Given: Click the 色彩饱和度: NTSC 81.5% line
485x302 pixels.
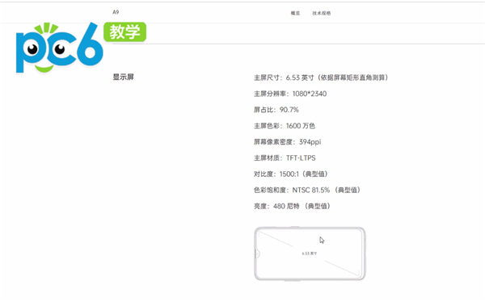Looking at the screenshot, I should pyautogui.click(x=307, y=190).
